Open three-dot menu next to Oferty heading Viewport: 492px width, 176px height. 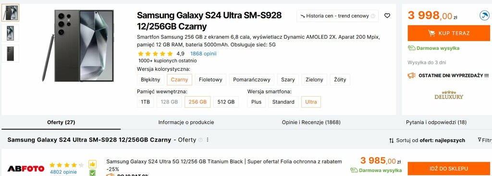click(208, 140)
